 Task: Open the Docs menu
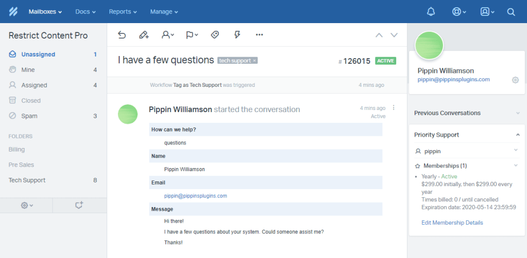86,12
